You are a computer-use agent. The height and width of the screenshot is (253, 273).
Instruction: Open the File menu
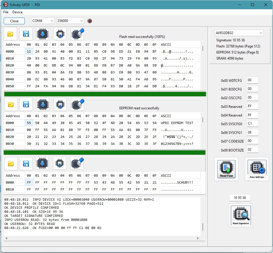(x=6, y=12)
